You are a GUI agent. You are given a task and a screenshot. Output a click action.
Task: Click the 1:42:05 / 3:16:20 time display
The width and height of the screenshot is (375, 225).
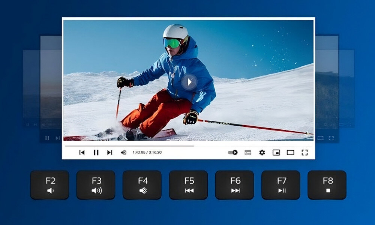click(x=147, y=153)
